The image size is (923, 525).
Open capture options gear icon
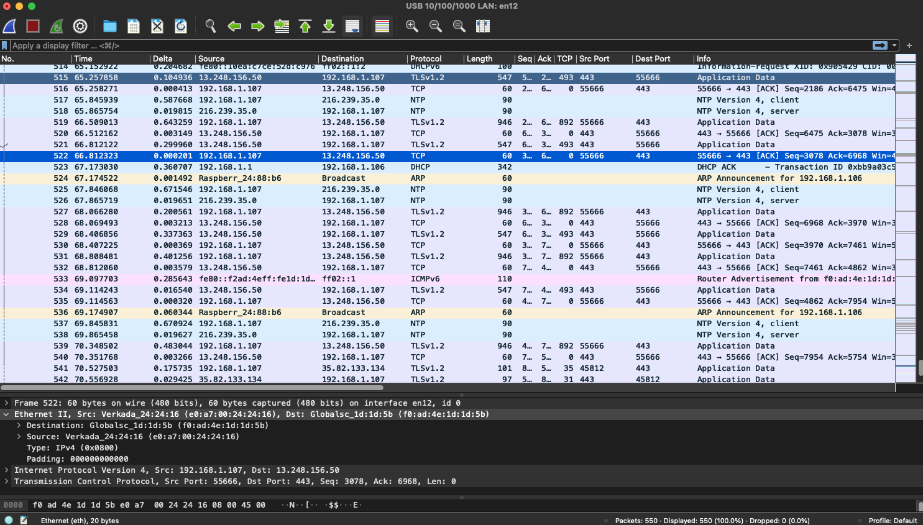pos(80,26)
